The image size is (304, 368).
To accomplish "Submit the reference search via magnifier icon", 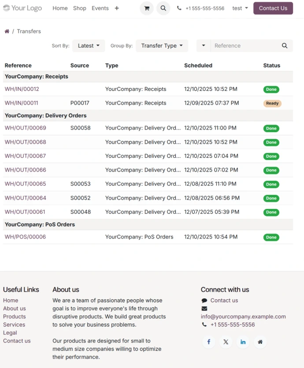I will (285, 46).
